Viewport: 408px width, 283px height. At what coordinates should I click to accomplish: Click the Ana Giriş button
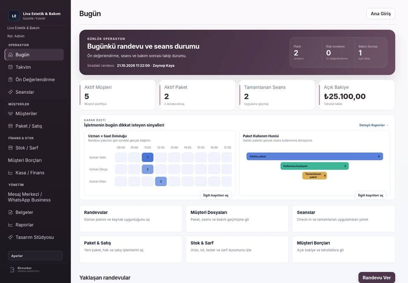(x=381, y=14)
